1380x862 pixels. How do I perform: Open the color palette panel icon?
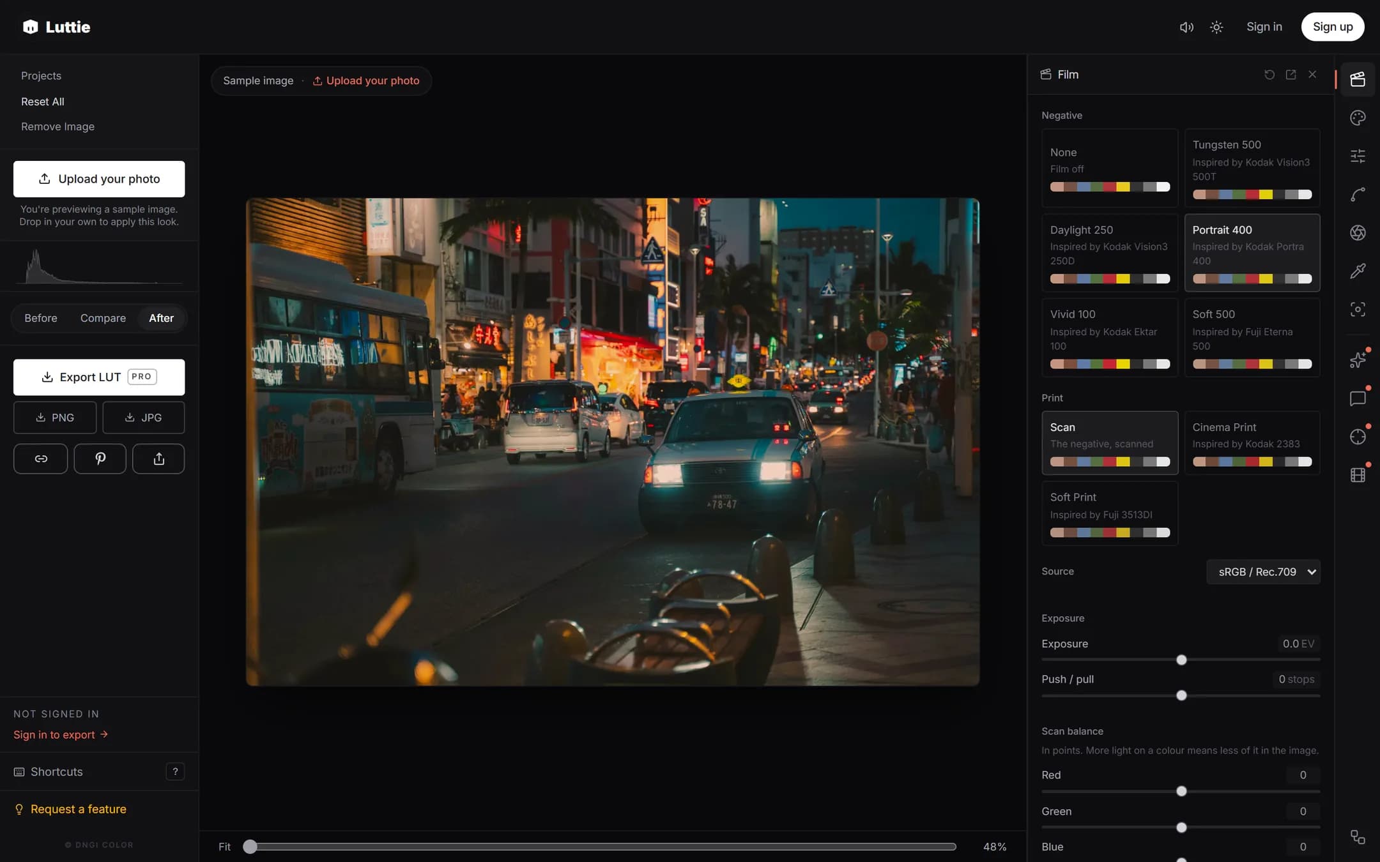point(1358,117)
